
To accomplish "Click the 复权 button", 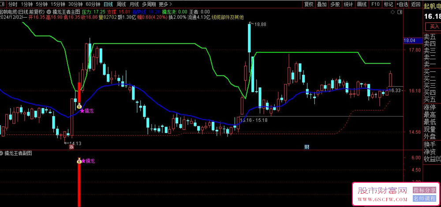I will [309, 4].
